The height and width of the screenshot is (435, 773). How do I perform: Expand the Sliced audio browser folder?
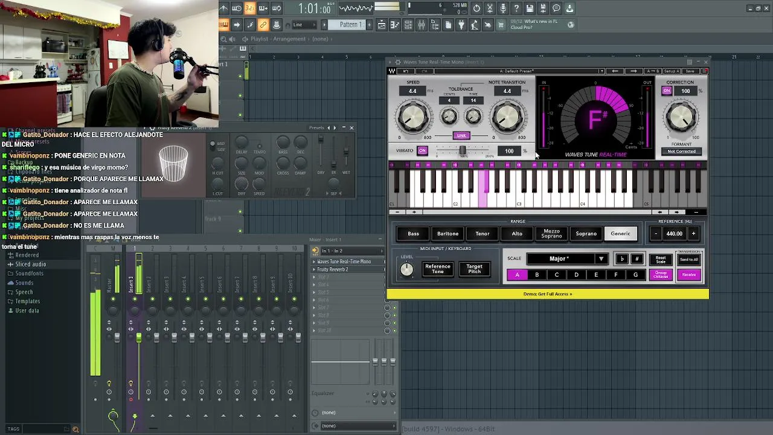pyautogui.click(x=30, y=265)
